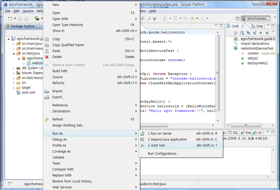Select 3 JUnit Test from Run As submenu

tap(157, 145)
